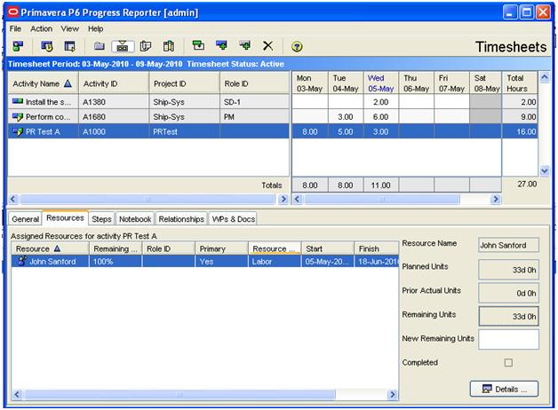Screen dimensions: 558x410
Task: Open the Help menu
Action: (95, 28)
